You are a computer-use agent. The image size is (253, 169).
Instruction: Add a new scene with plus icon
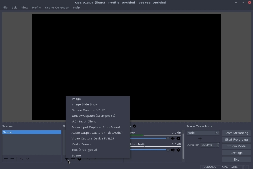[x=6, y=159]
